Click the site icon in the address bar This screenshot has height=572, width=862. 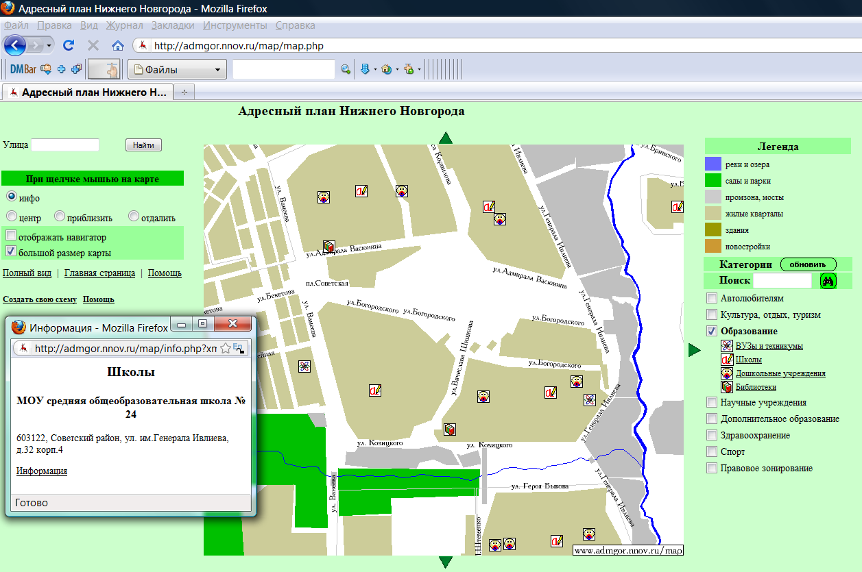coord(143,46)
